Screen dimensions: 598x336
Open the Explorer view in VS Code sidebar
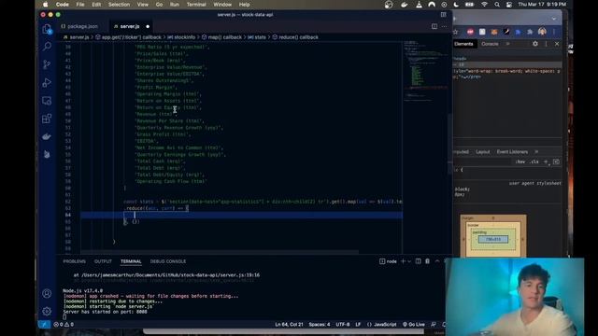click(47, 29)
